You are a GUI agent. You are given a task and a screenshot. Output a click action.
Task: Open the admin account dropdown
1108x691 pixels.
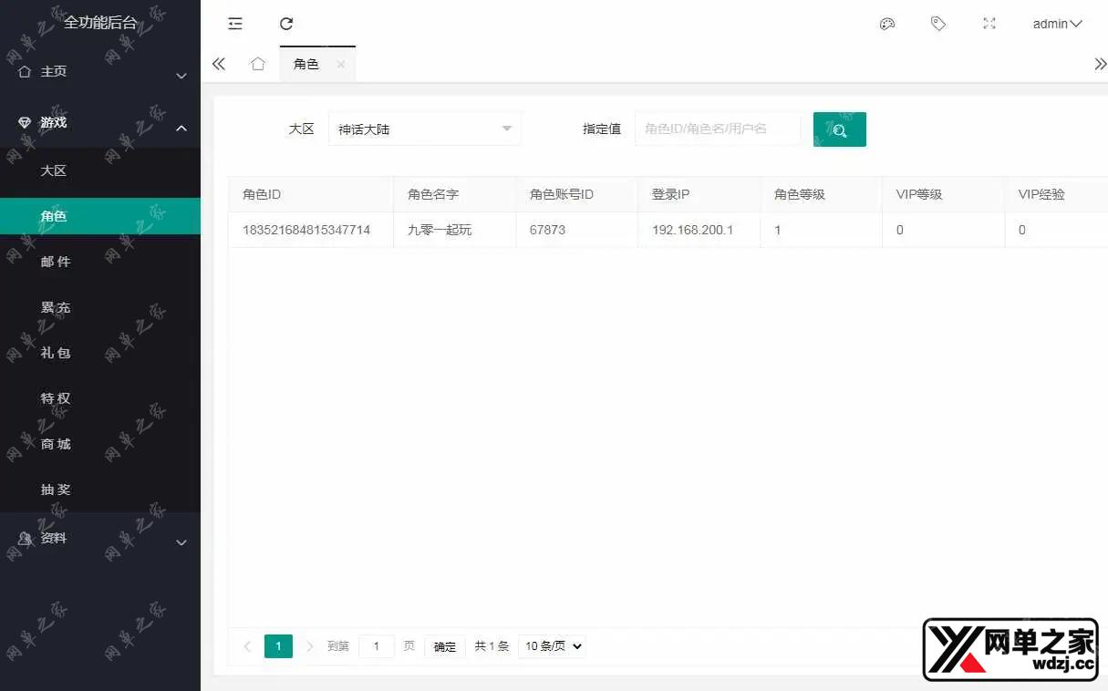point(1056,23)
